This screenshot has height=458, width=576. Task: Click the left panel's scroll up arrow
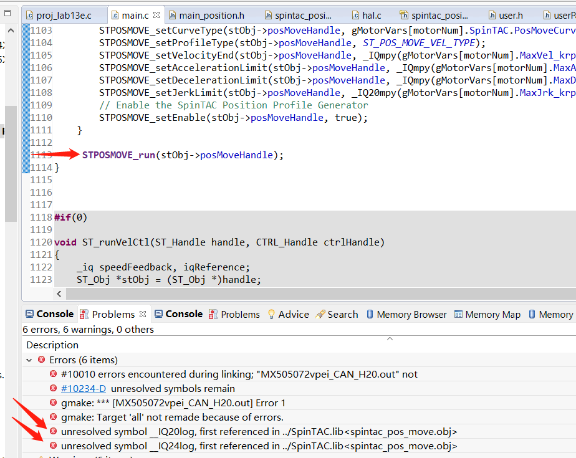click(x=11, y=31)
